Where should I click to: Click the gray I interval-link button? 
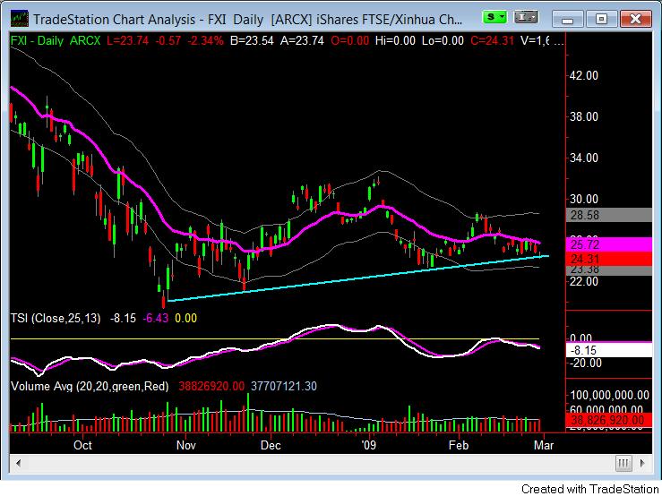click(526, 17)
